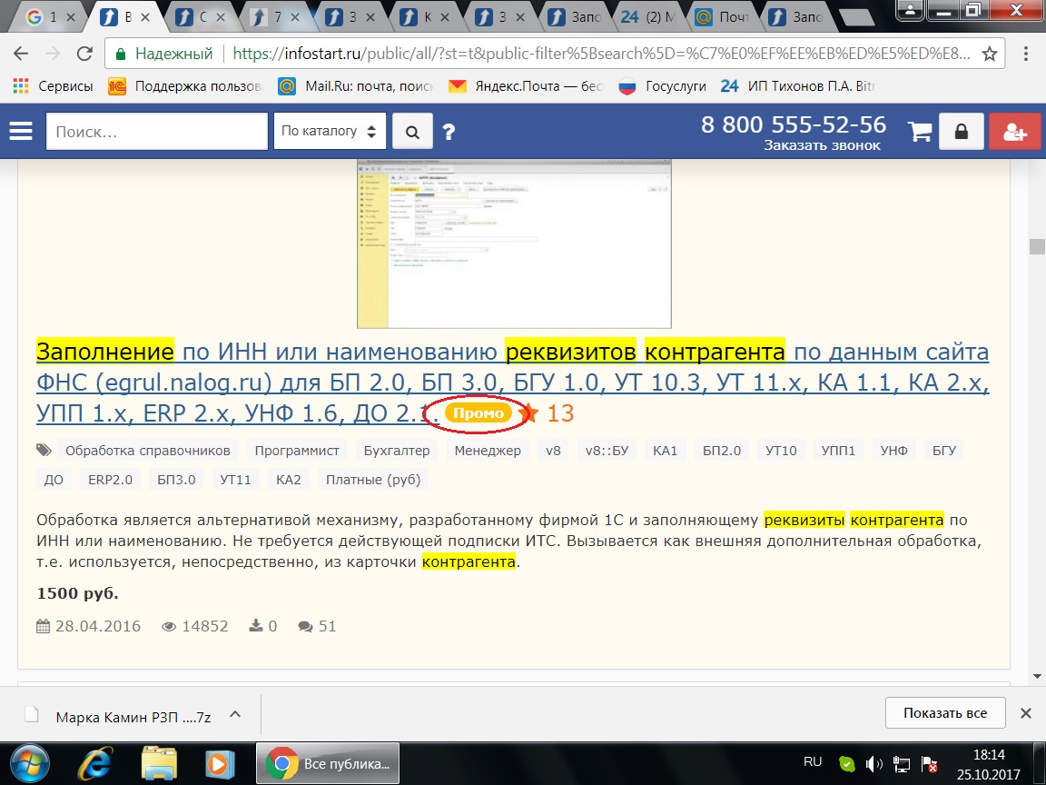
Task: Open the Mail.Ru bookmark
Action: coord(356,86)
